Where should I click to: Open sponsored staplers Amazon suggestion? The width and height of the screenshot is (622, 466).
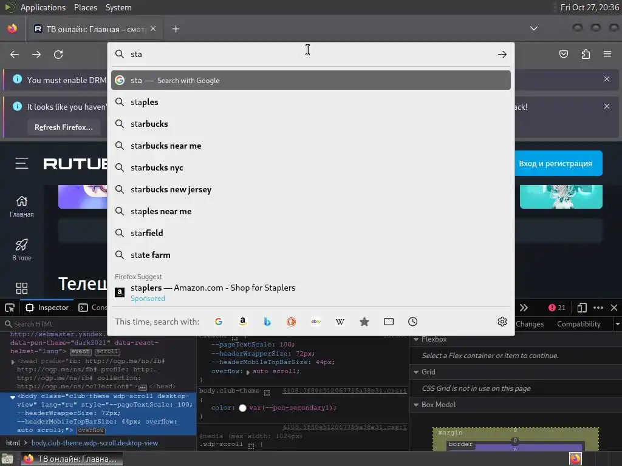[310, 293]
